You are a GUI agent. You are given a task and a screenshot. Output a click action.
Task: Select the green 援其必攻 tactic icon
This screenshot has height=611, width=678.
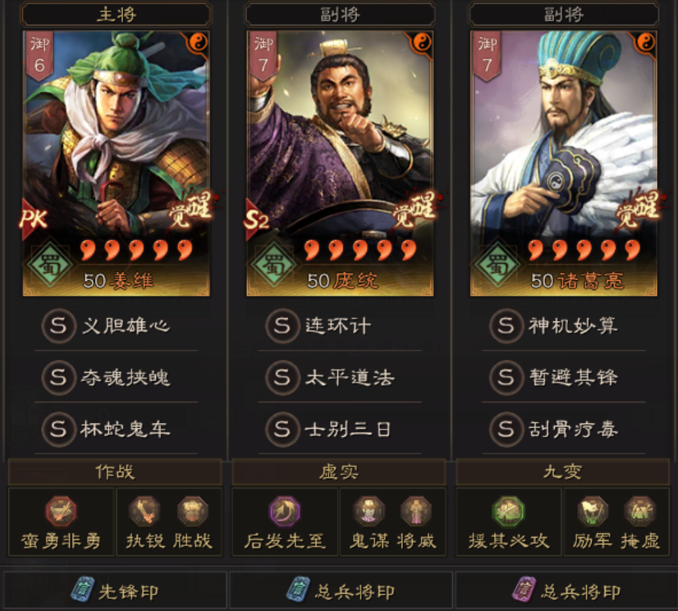tap(508, 511)
